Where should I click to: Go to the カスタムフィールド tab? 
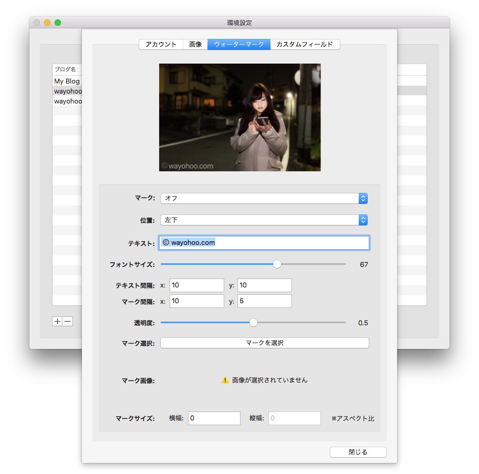(x=305, y=44)
